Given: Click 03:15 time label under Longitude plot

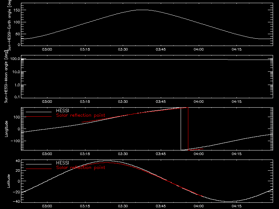Looking at the screenshot, I should (x=85, y=154).
